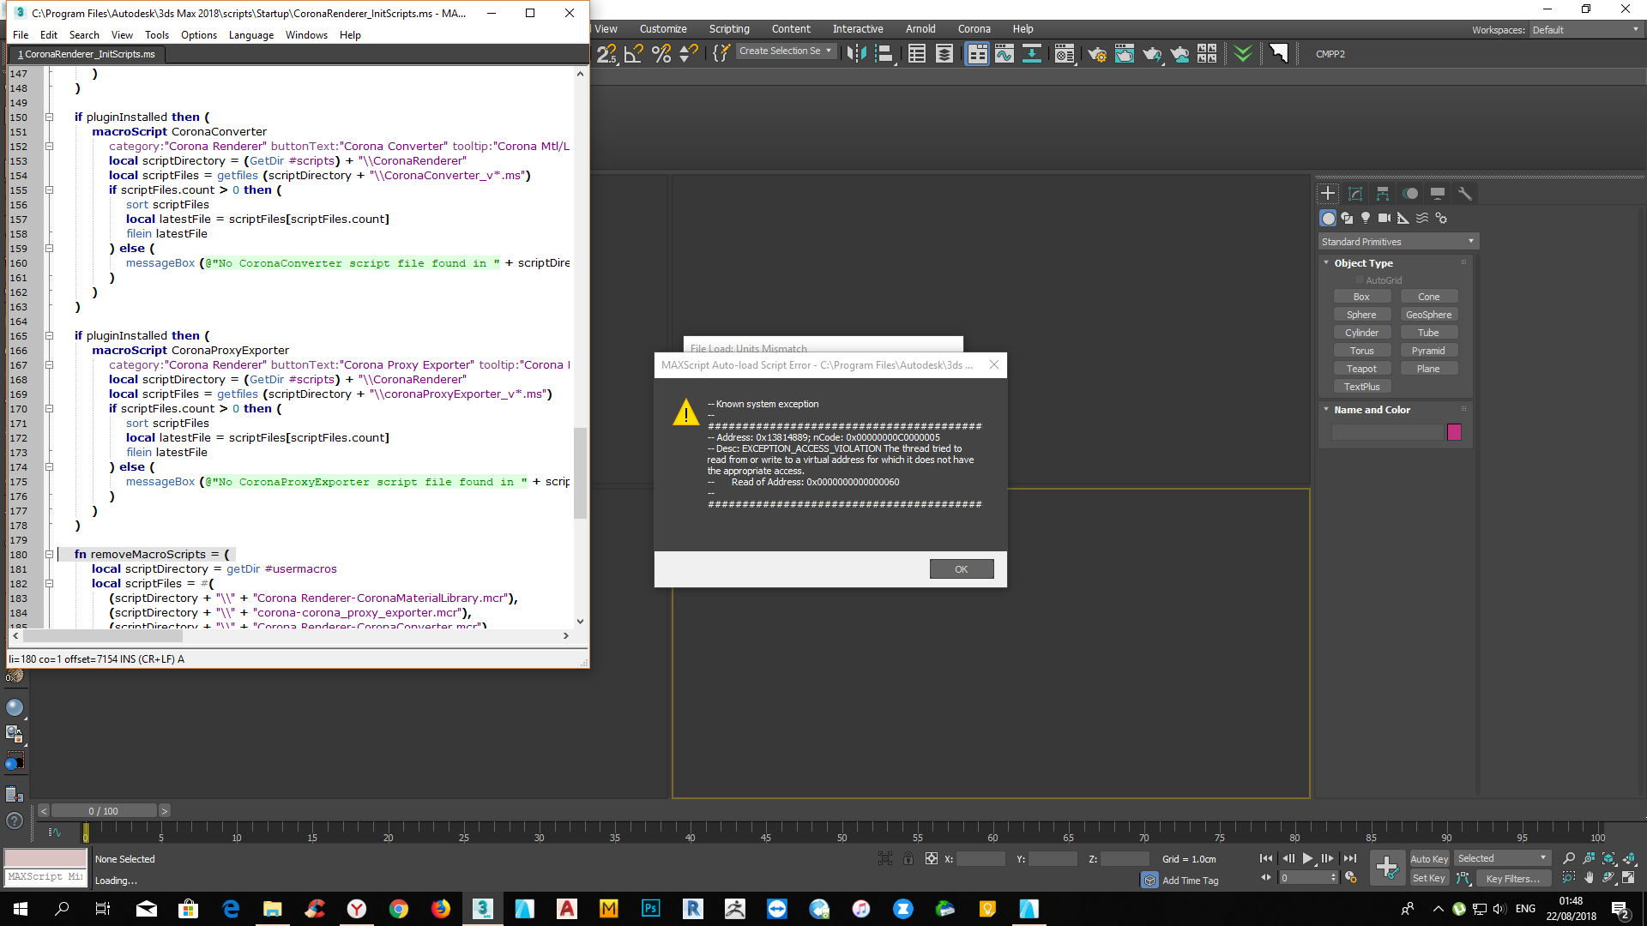Toggle the Auto Key animation mode

(x=1429, y=859)
